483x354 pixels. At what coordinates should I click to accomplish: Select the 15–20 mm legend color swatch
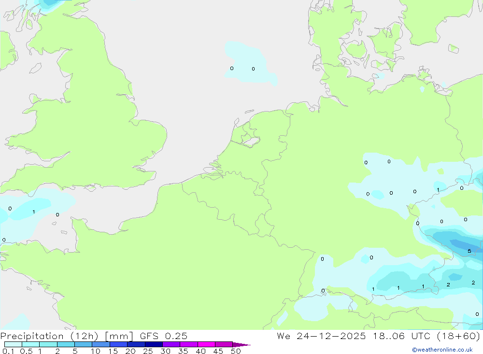(x=119, y=344)
